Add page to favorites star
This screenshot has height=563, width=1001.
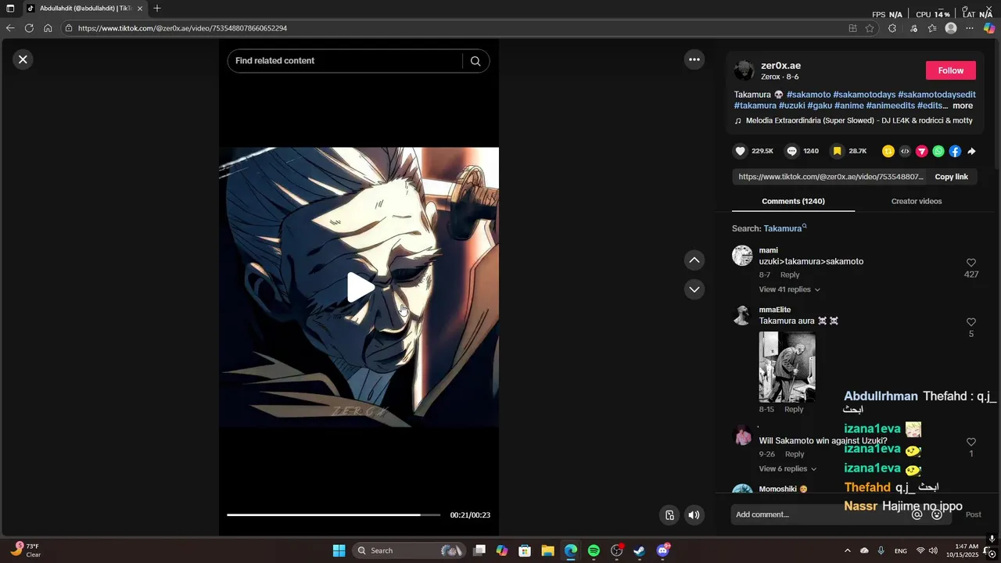pos(870,28)
